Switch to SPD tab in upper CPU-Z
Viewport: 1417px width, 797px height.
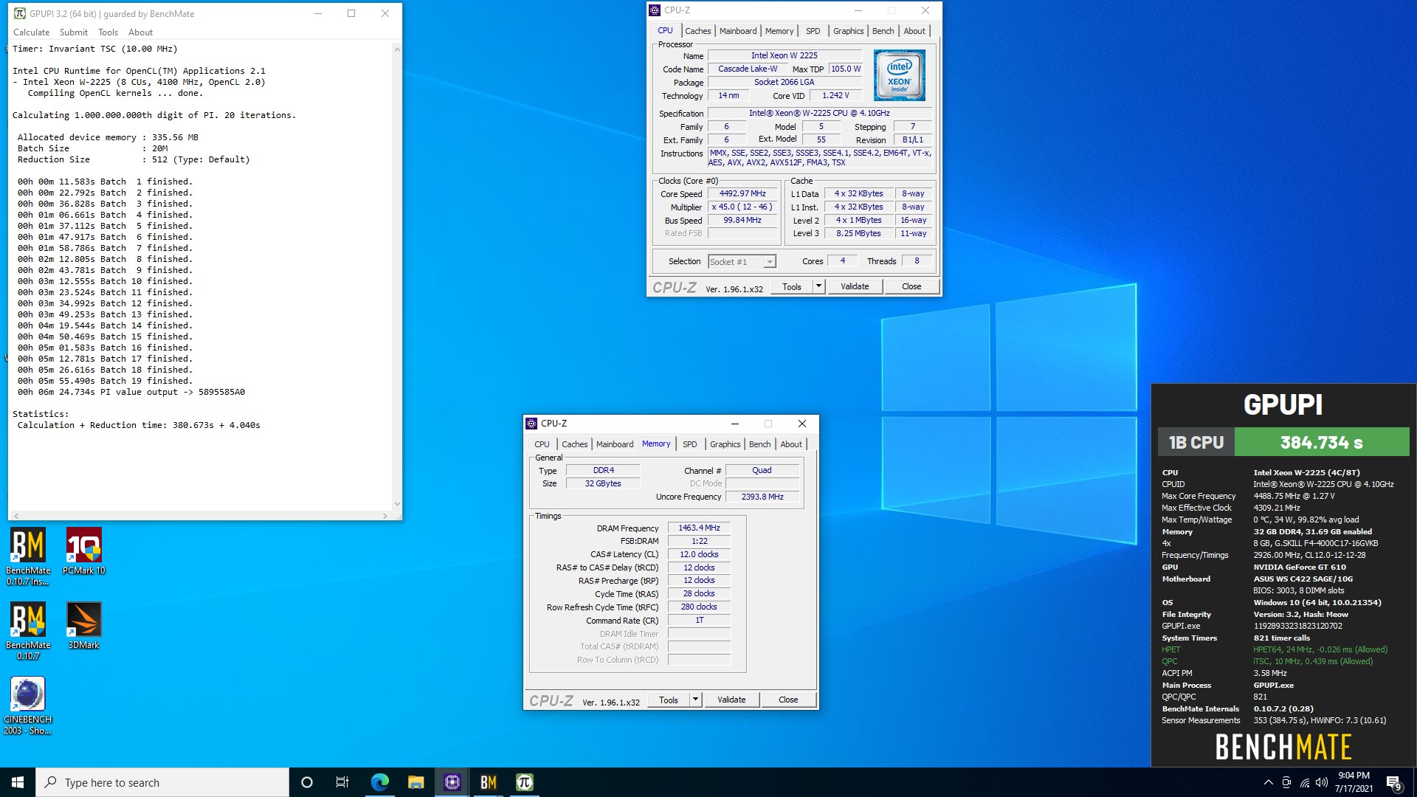813,31
